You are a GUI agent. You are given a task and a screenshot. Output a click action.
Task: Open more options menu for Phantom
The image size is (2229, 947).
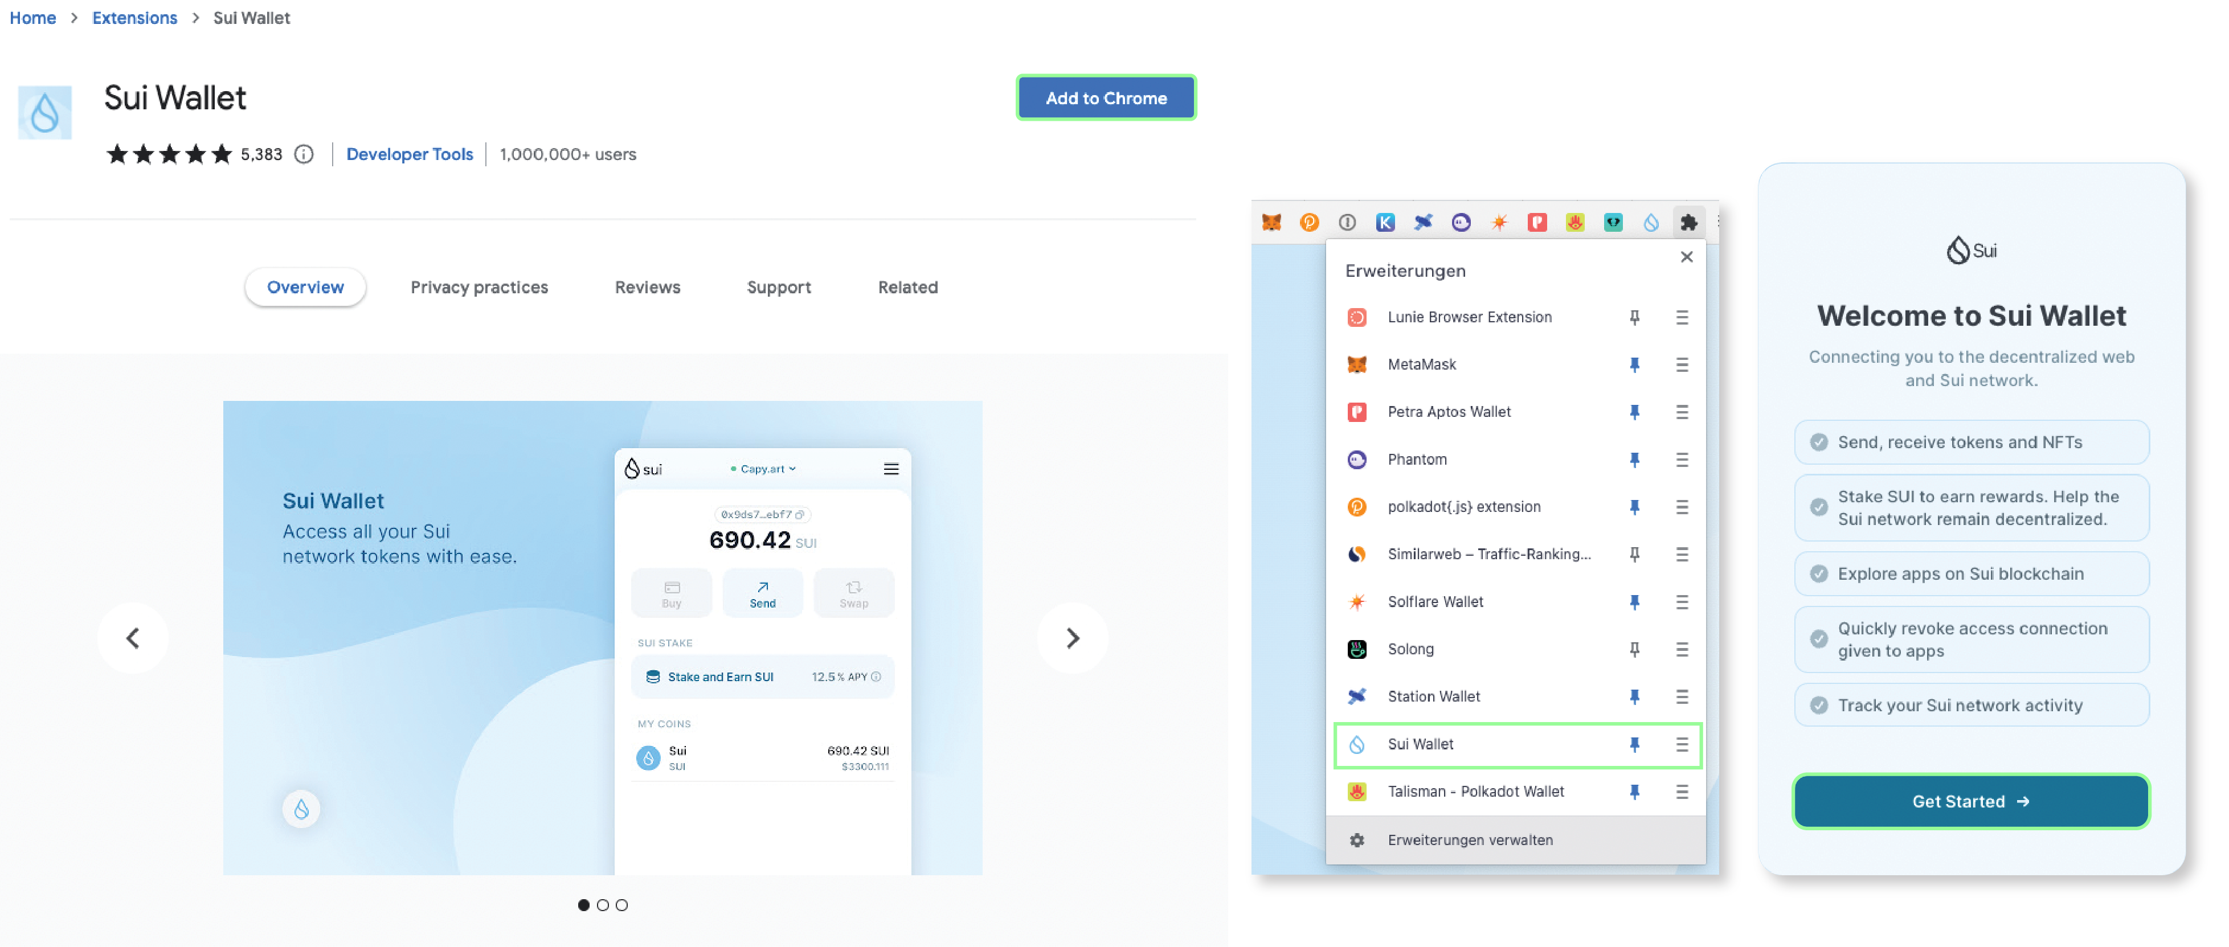point(1681,460)
